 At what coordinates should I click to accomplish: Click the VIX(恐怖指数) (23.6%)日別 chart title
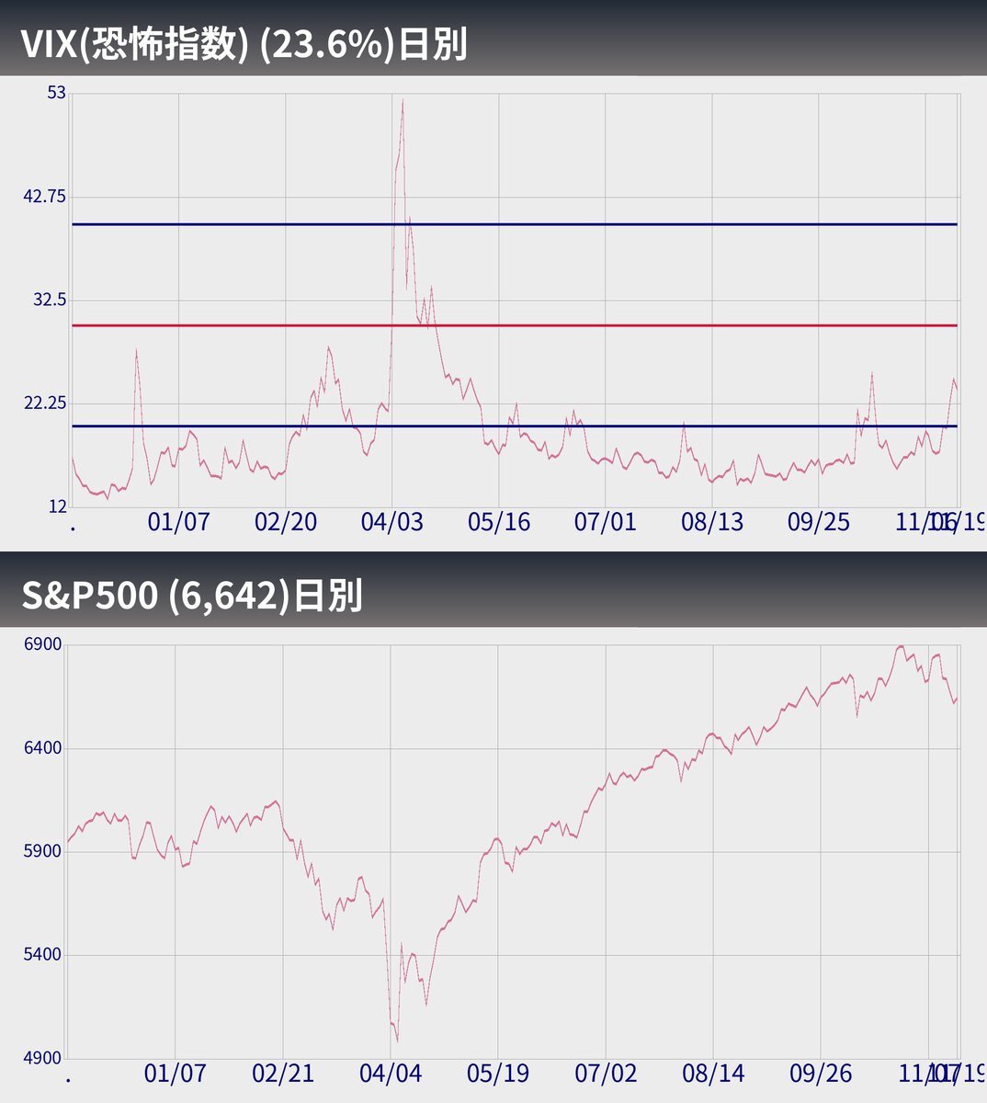click(244, 44)
